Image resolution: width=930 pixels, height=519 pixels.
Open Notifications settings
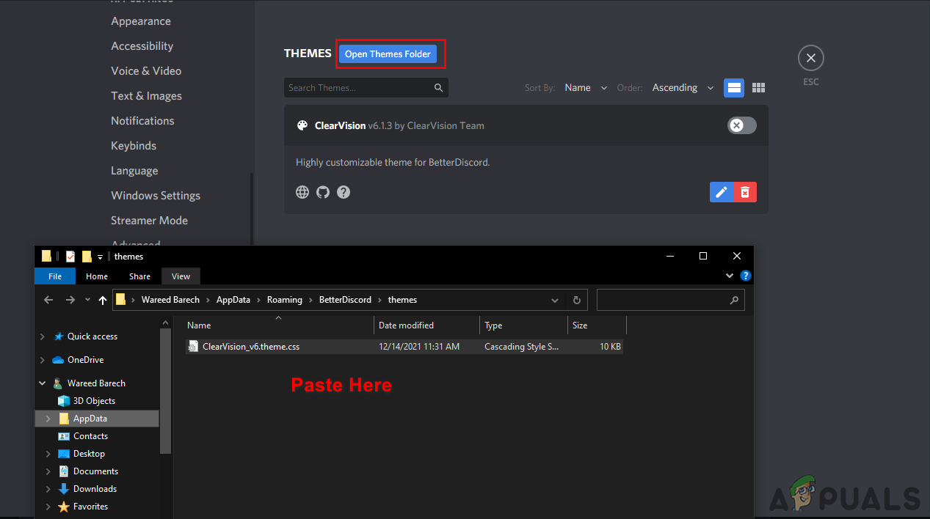(x=142, y=121)
